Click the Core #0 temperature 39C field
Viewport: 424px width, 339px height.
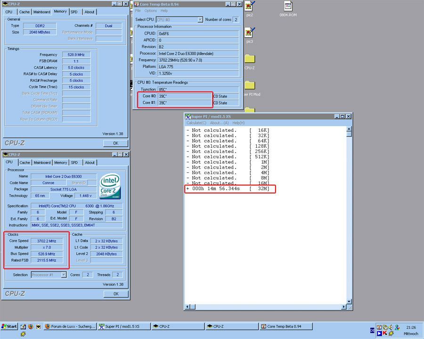(x=184, y=96)
